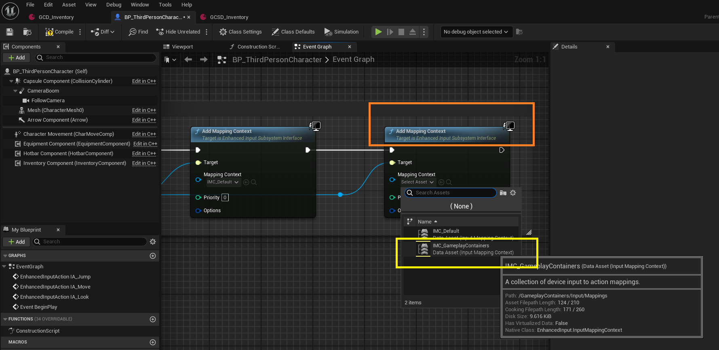Add a new function with plus icon
This screenshot has height=350, width=719.
(153, 319)
